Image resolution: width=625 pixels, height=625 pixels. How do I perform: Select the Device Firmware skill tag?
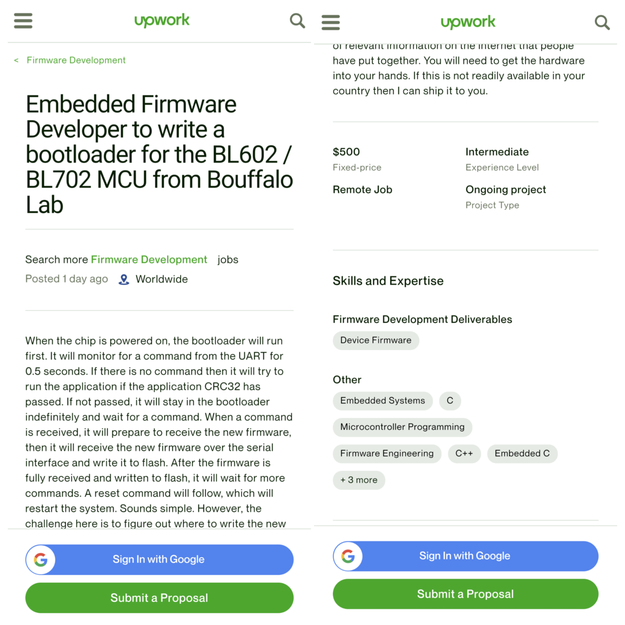click(x=375, y=340)
